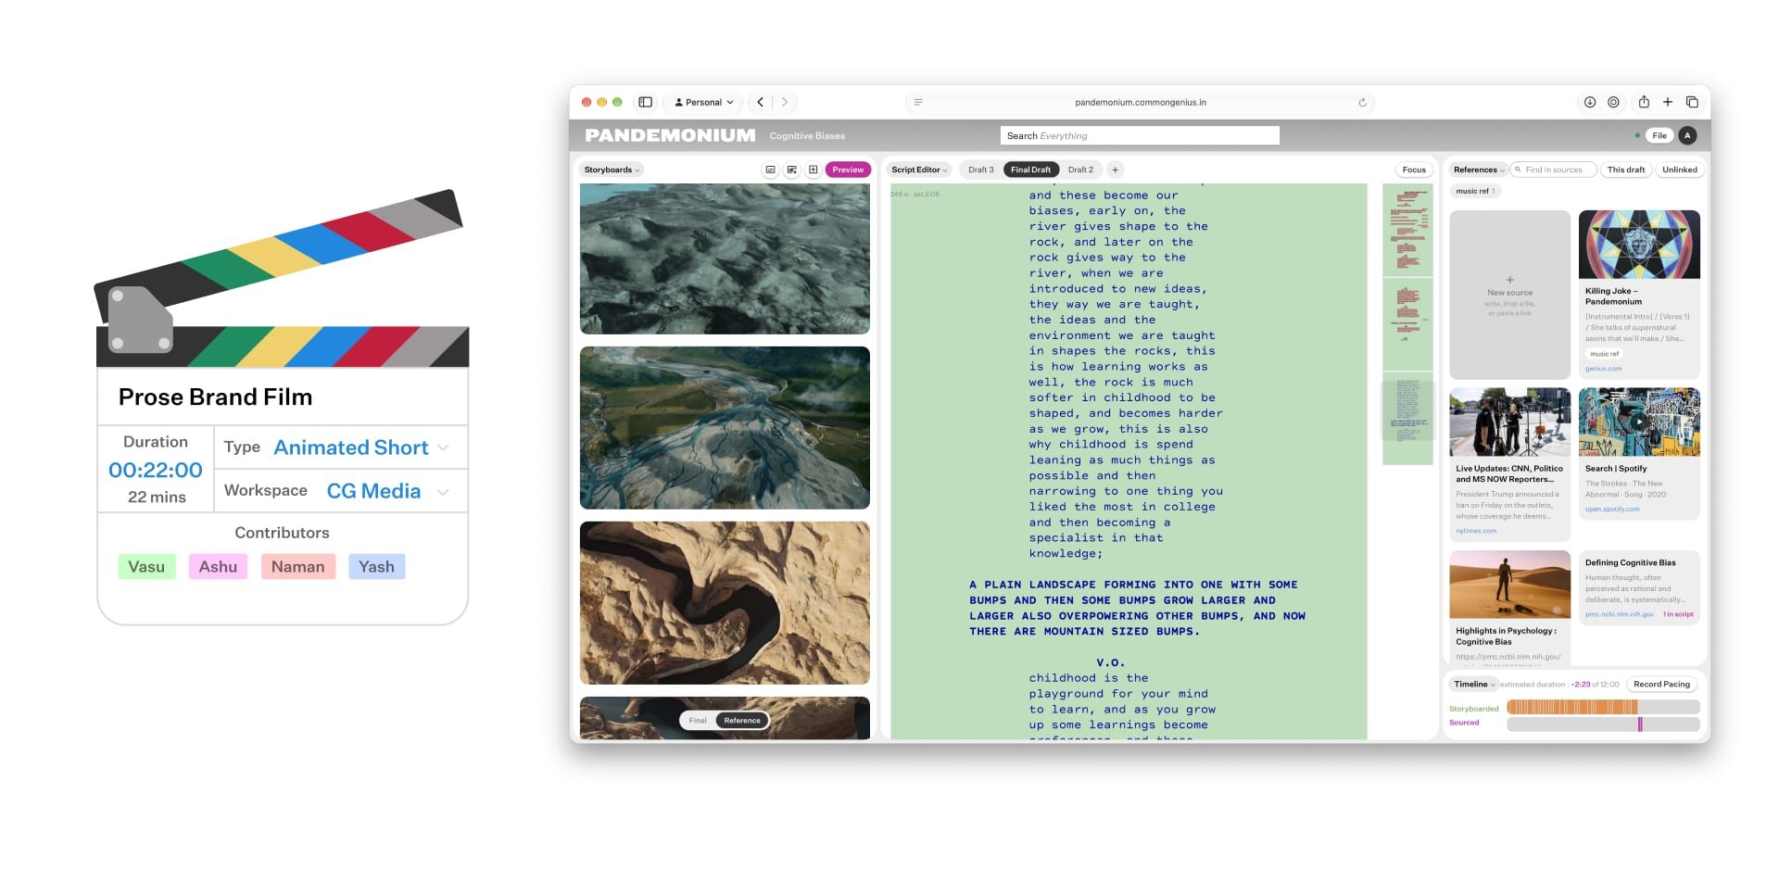Image resolution: width=1779 pixels, height=882 pixels.
Task: Click the add frame storyboard icon
Action: (813, 170)
